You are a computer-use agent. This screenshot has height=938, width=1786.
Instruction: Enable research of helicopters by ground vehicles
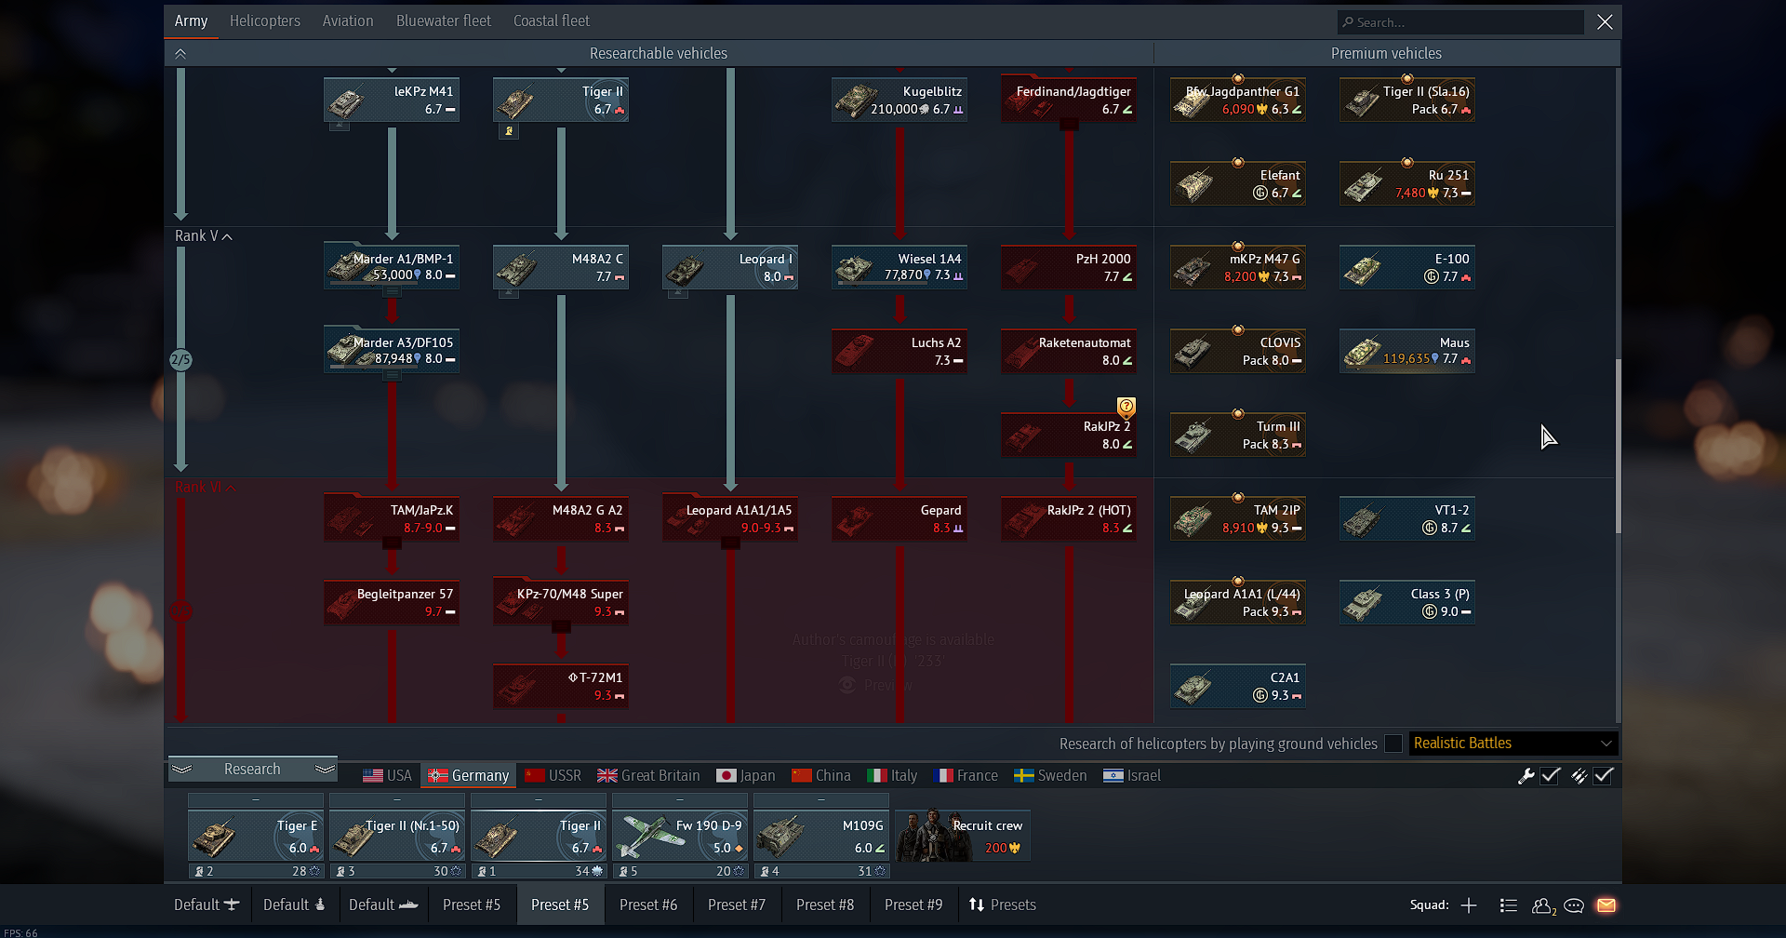(1393, 744)
